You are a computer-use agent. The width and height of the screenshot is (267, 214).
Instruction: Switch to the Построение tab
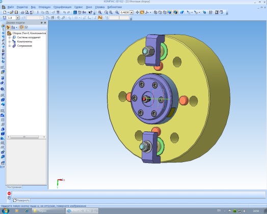14,187
